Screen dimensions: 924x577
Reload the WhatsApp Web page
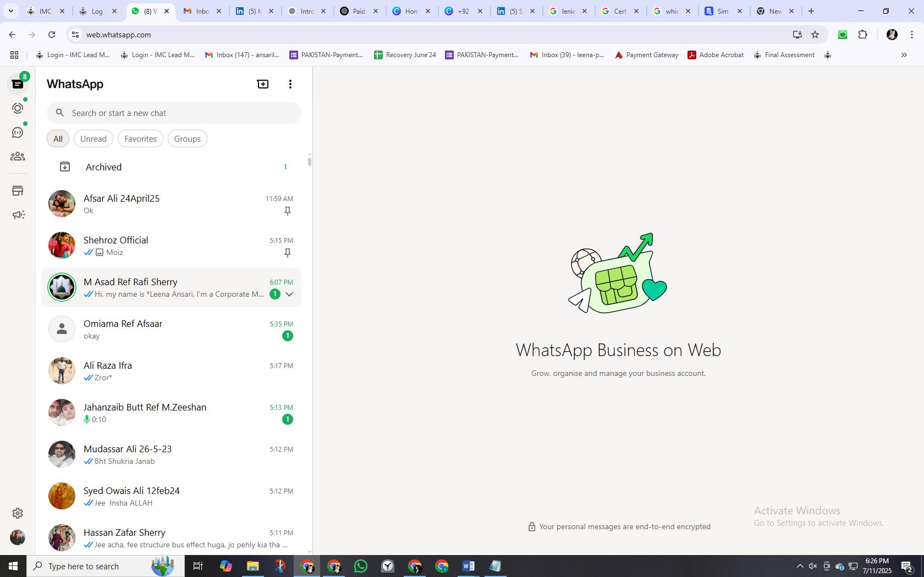[52, 35]
